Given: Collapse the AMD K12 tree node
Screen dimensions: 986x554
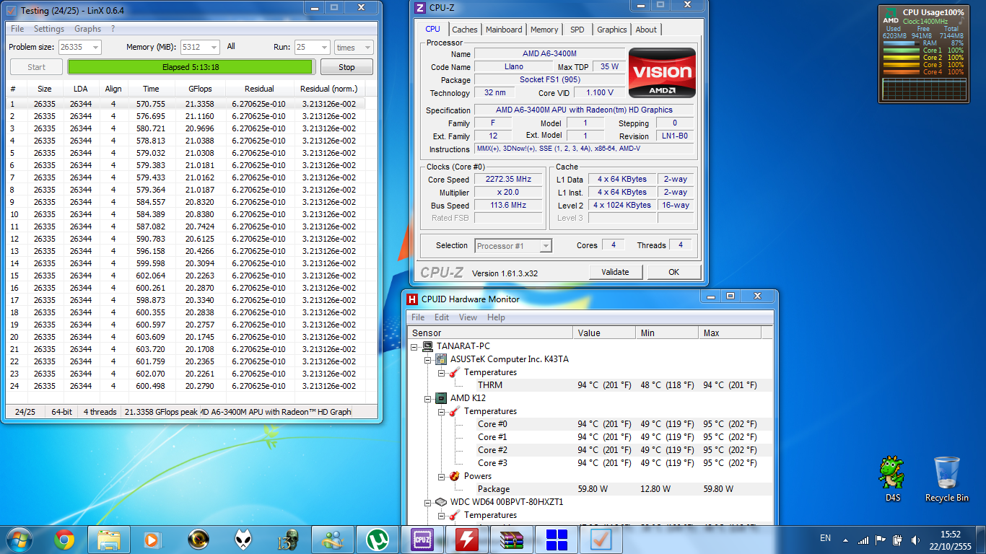Looking at the screenshot, I should pyautogui.click(x=428, y=398).
